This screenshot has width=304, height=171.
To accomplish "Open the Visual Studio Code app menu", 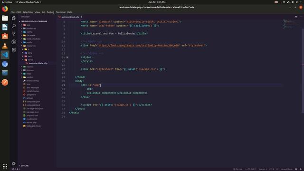I will [x=28, y=2].
